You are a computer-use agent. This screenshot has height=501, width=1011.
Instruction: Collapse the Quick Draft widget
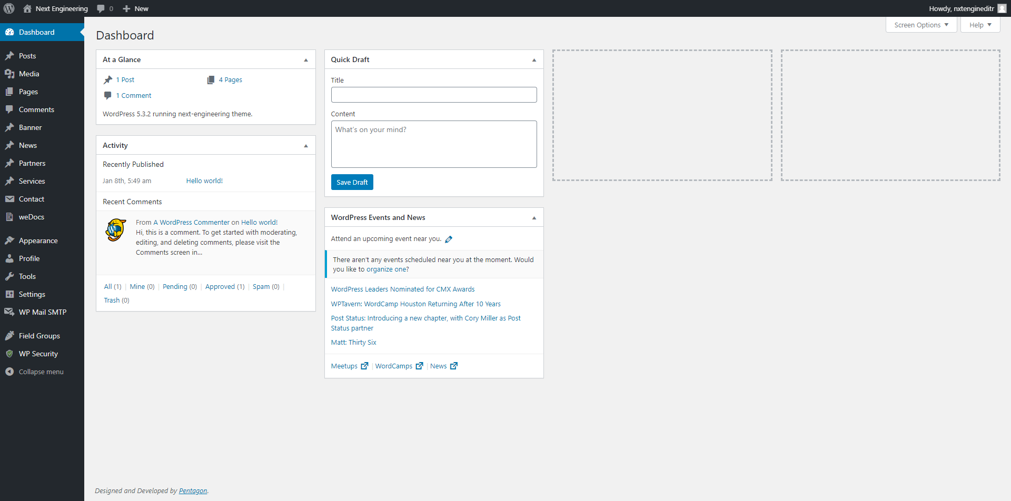tap(534, 60)
